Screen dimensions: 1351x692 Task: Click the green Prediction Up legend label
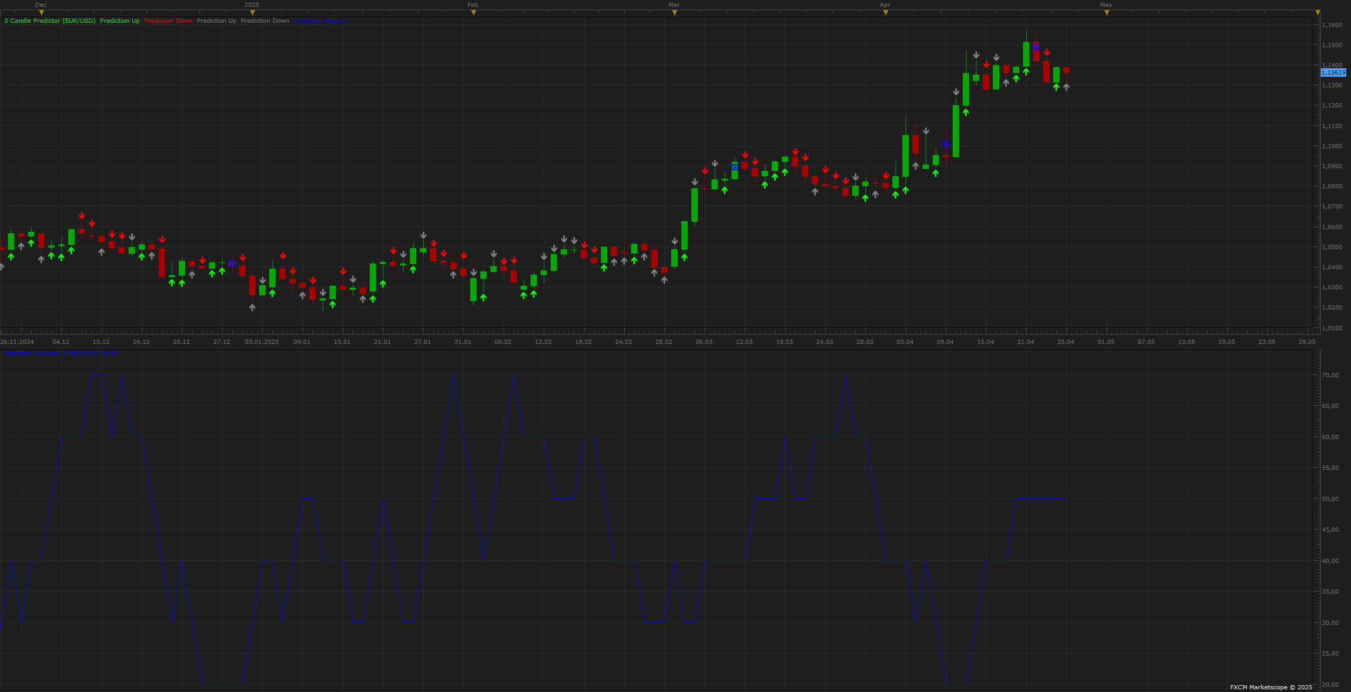[120, 21]
